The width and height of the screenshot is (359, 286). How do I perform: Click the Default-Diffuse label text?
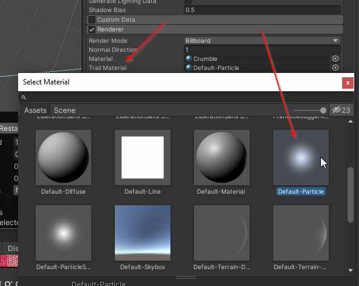click(63, 192)
